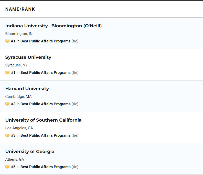
Task: Click the badge icon beside Indiana University's #1 ranking
Action: [x=7, y=41]
